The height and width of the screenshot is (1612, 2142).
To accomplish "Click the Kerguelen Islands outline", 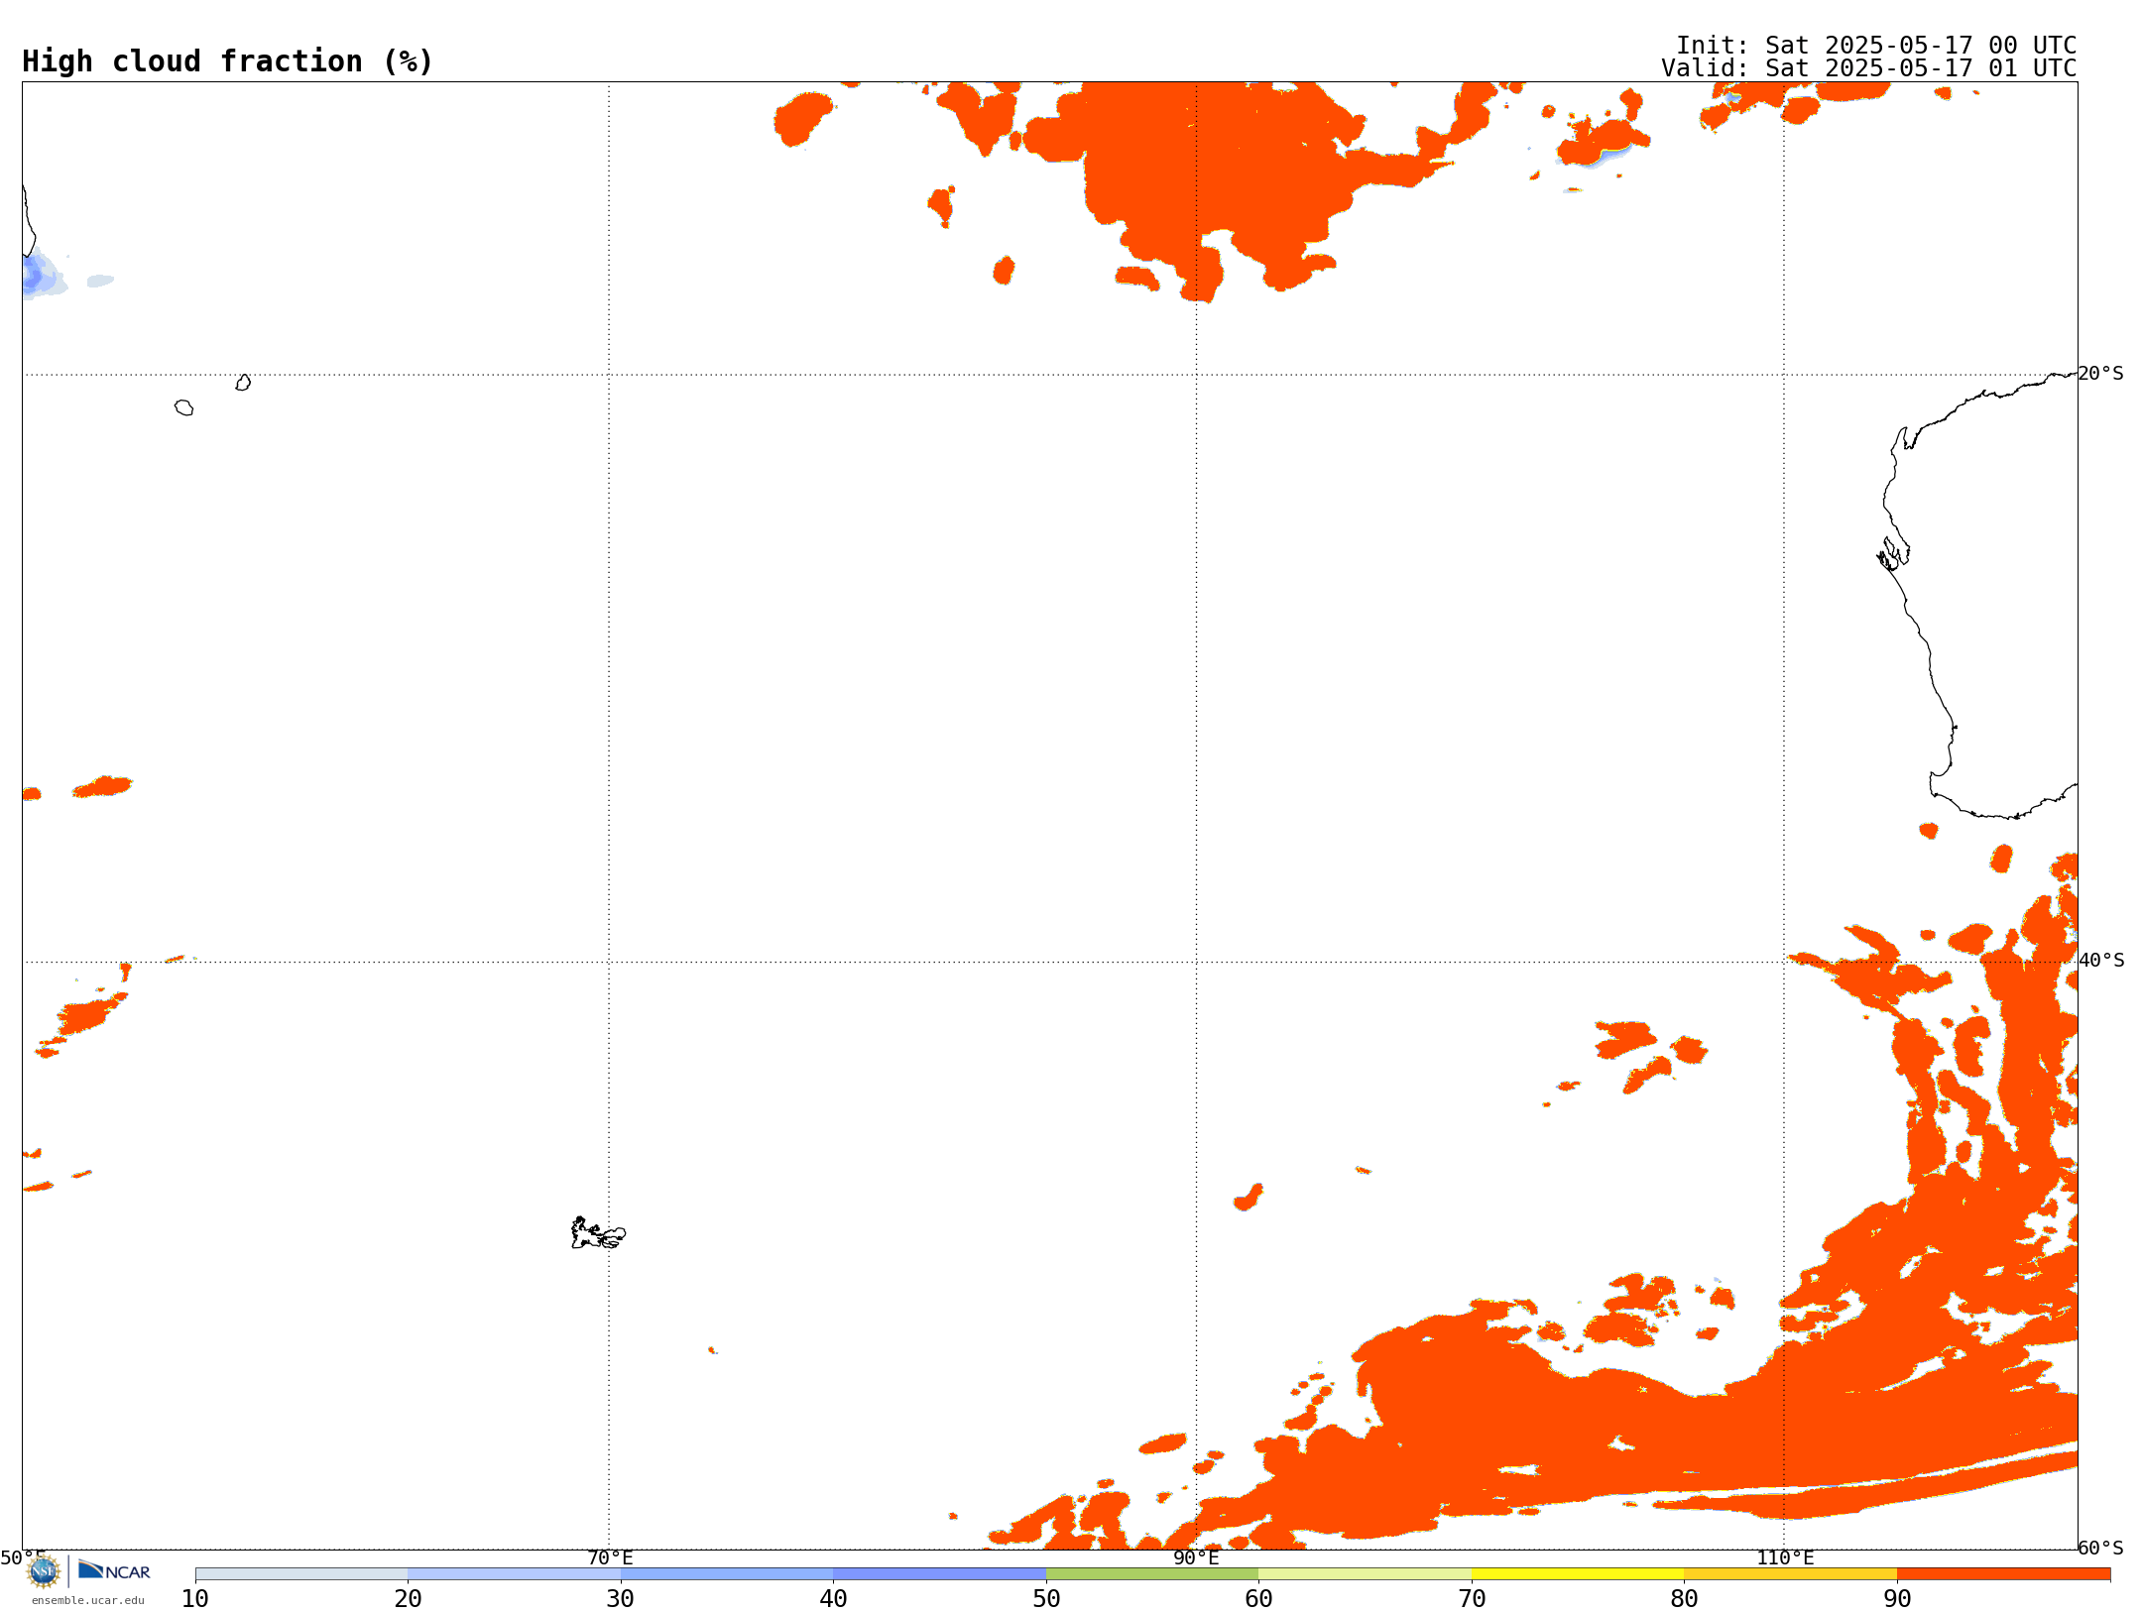I will point(598,1233).
